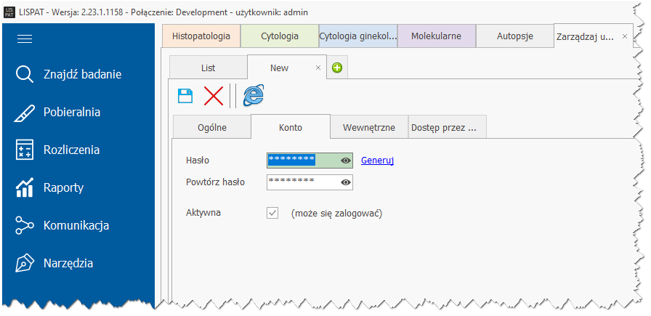Click the red X delete icon
Image resolution: width=651 pixels, height=316 pixels.
tap(214, 95)
